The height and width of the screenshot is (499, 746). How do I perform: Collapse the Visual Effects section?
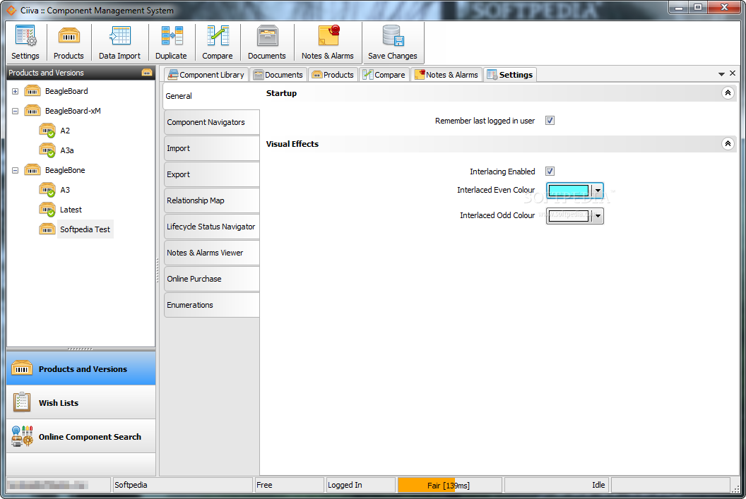pyautogui.click(x=728, y=143)
